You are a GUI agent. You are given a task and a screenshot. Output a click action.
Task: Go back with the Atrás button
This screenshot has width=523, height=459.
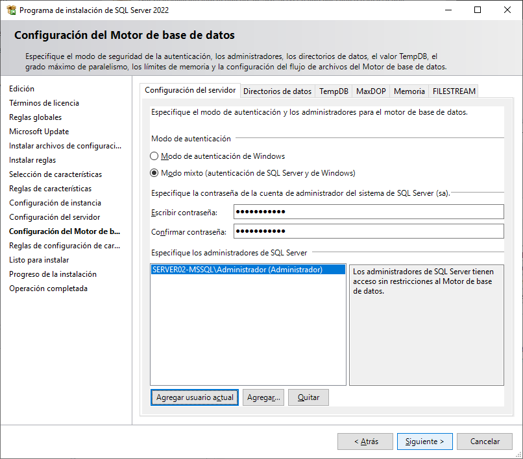click(365, 441)
